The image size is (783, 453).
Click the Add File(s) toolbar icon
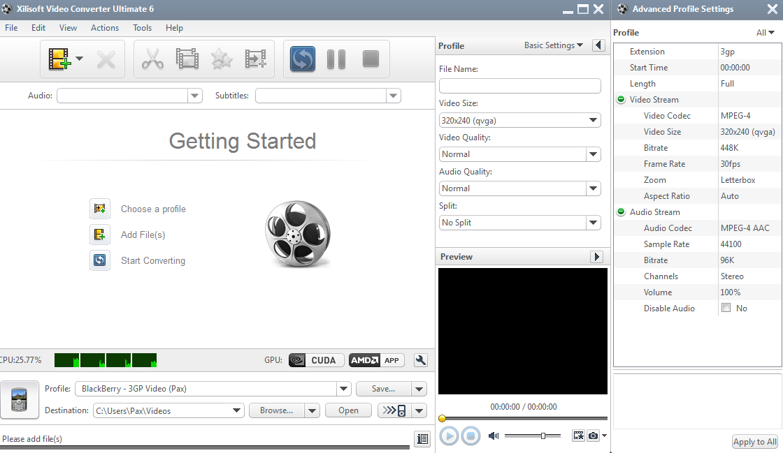59,59
